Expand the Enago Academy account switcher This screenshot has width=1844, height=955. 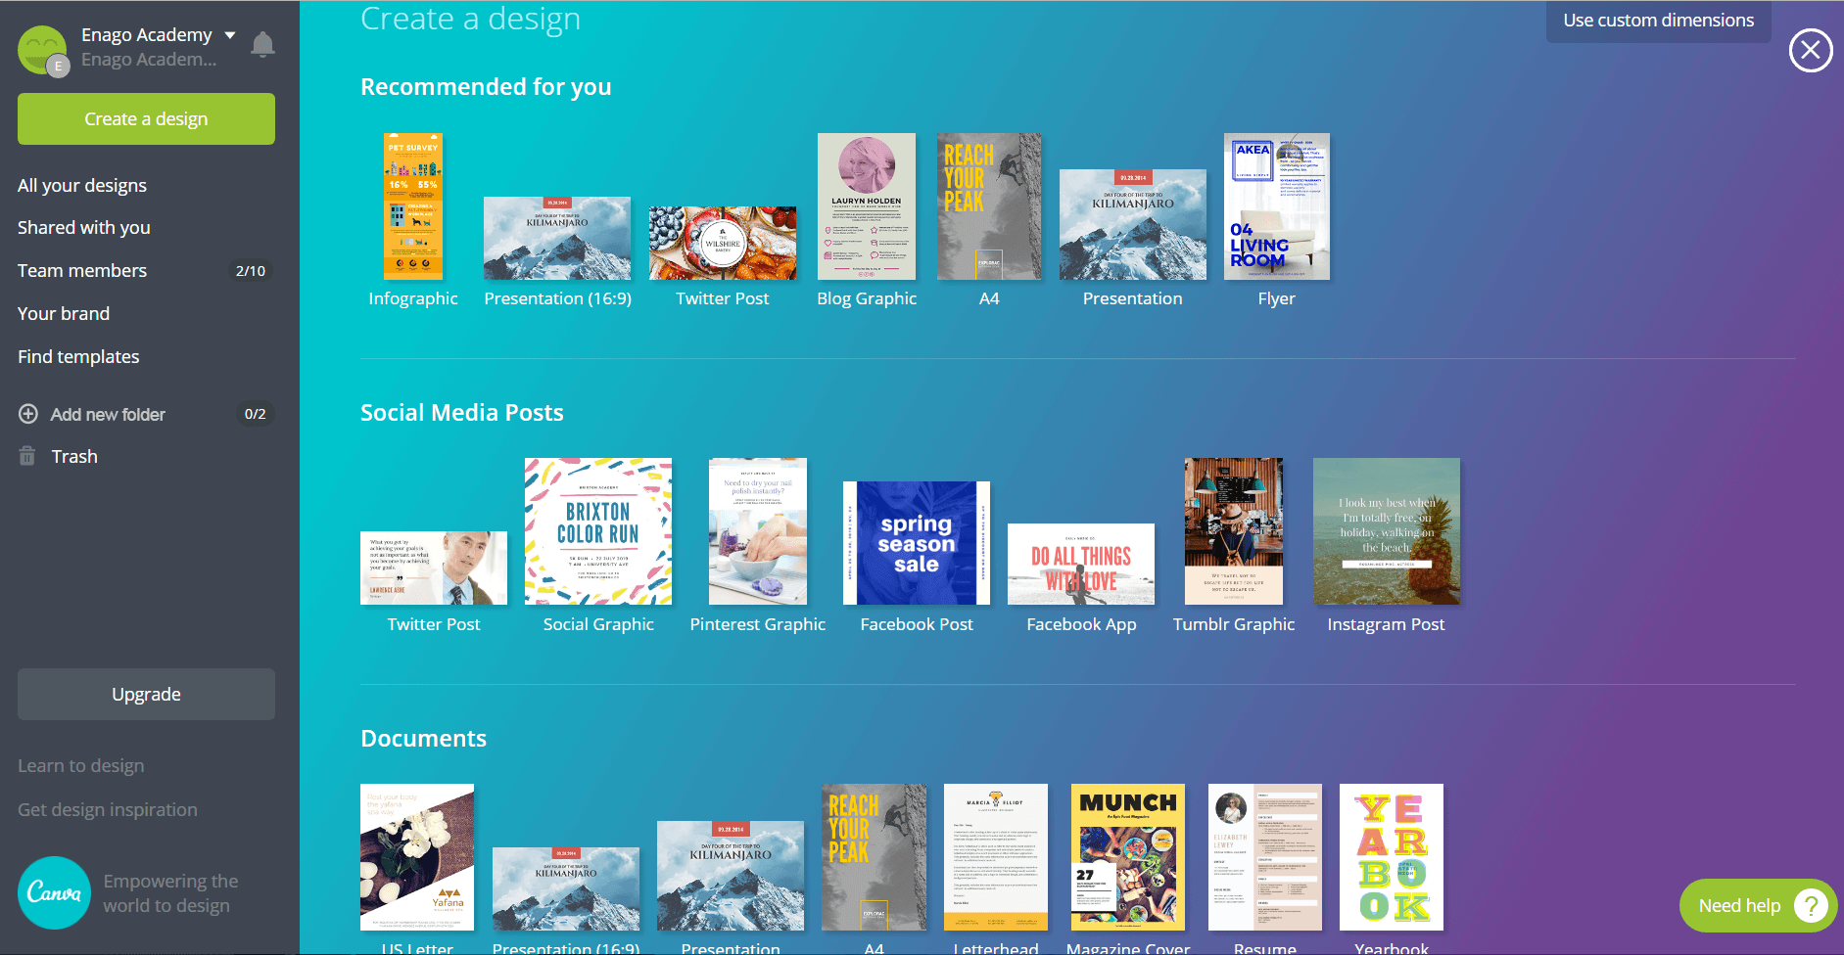(231, 34)
